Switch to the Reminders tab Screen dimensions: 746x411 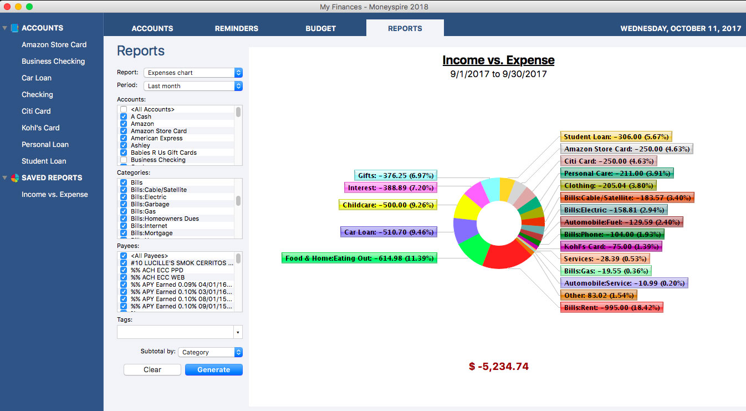[x=237, y=28]
